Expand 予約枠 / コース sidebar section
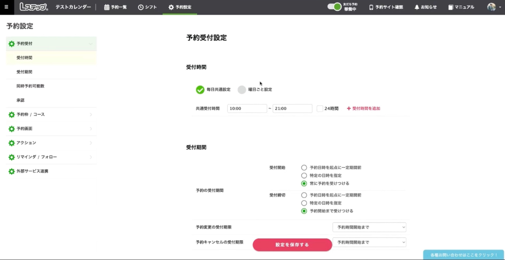The image size is (505, 260). pos(50,114)
